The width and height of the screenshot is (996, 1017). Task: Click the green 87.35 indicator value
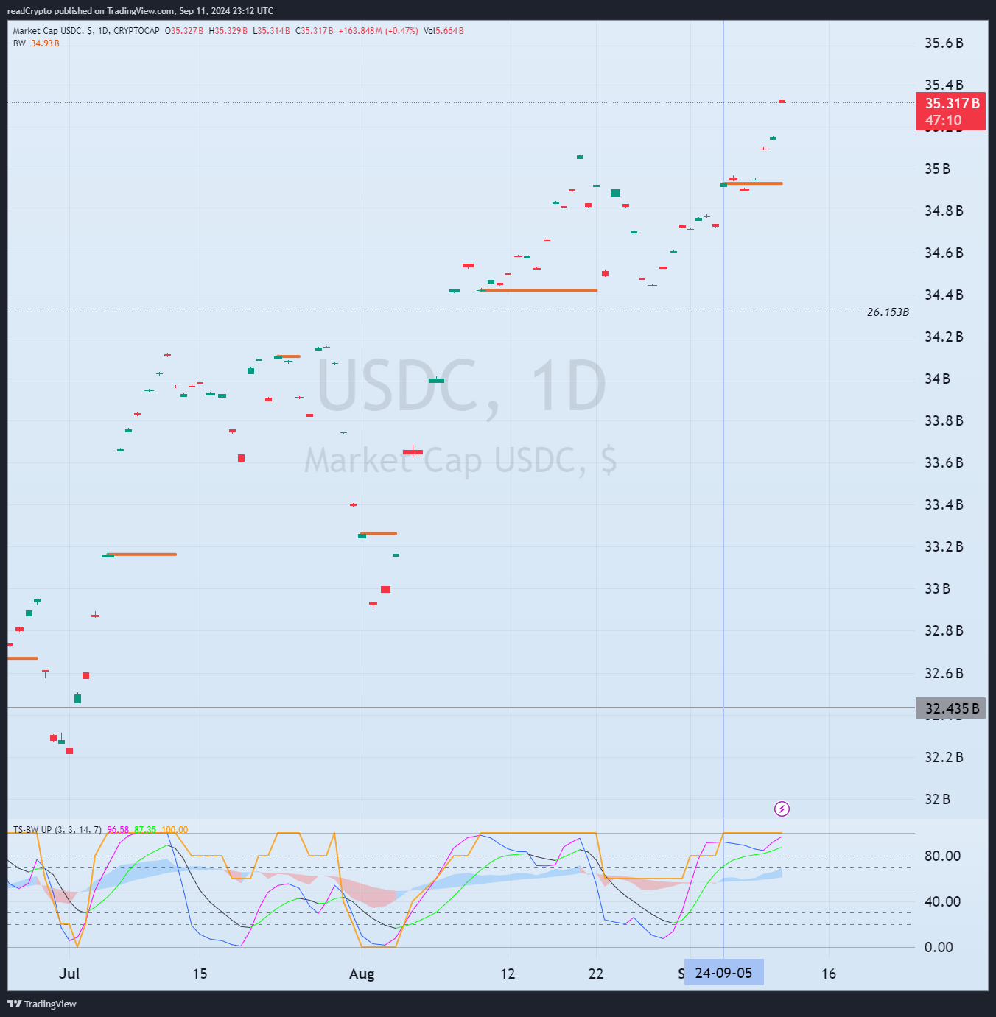[x=145, y=830]
